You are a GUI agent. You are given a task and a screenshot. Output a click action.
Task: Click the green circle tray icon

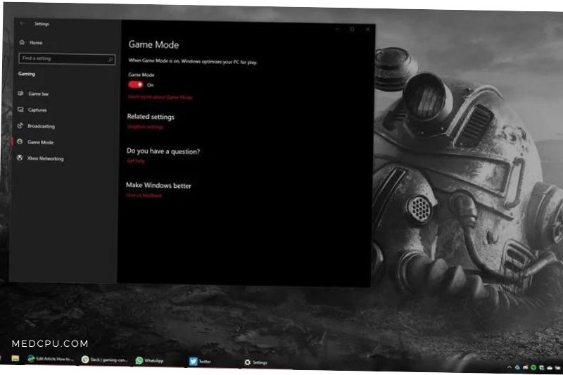click(533, 367)
